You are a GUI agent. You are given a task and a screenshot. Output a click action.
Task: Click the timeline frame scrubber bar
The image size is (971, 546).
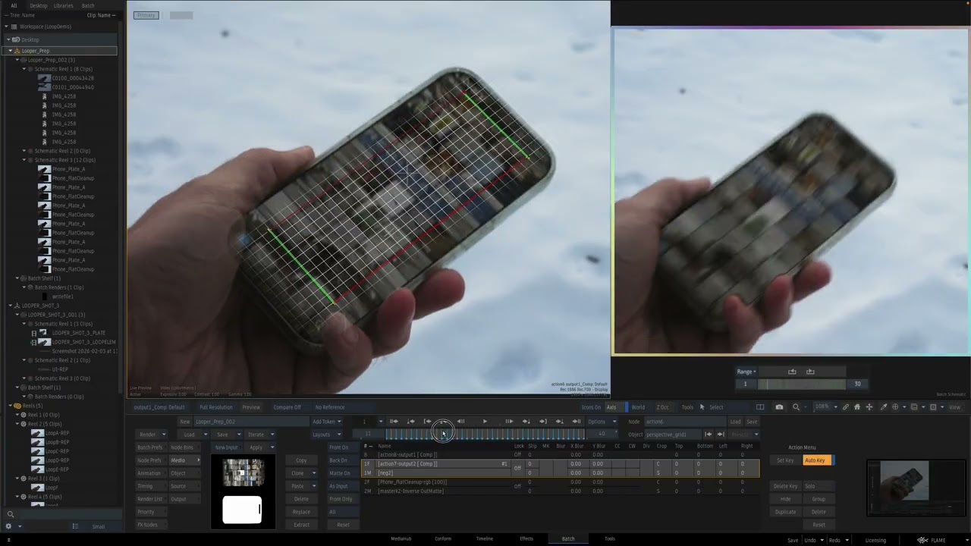click(x=485, y=435)
